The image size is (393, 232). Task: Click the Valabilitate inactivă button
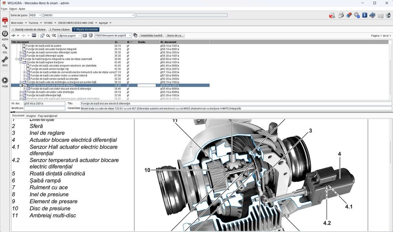151,36
